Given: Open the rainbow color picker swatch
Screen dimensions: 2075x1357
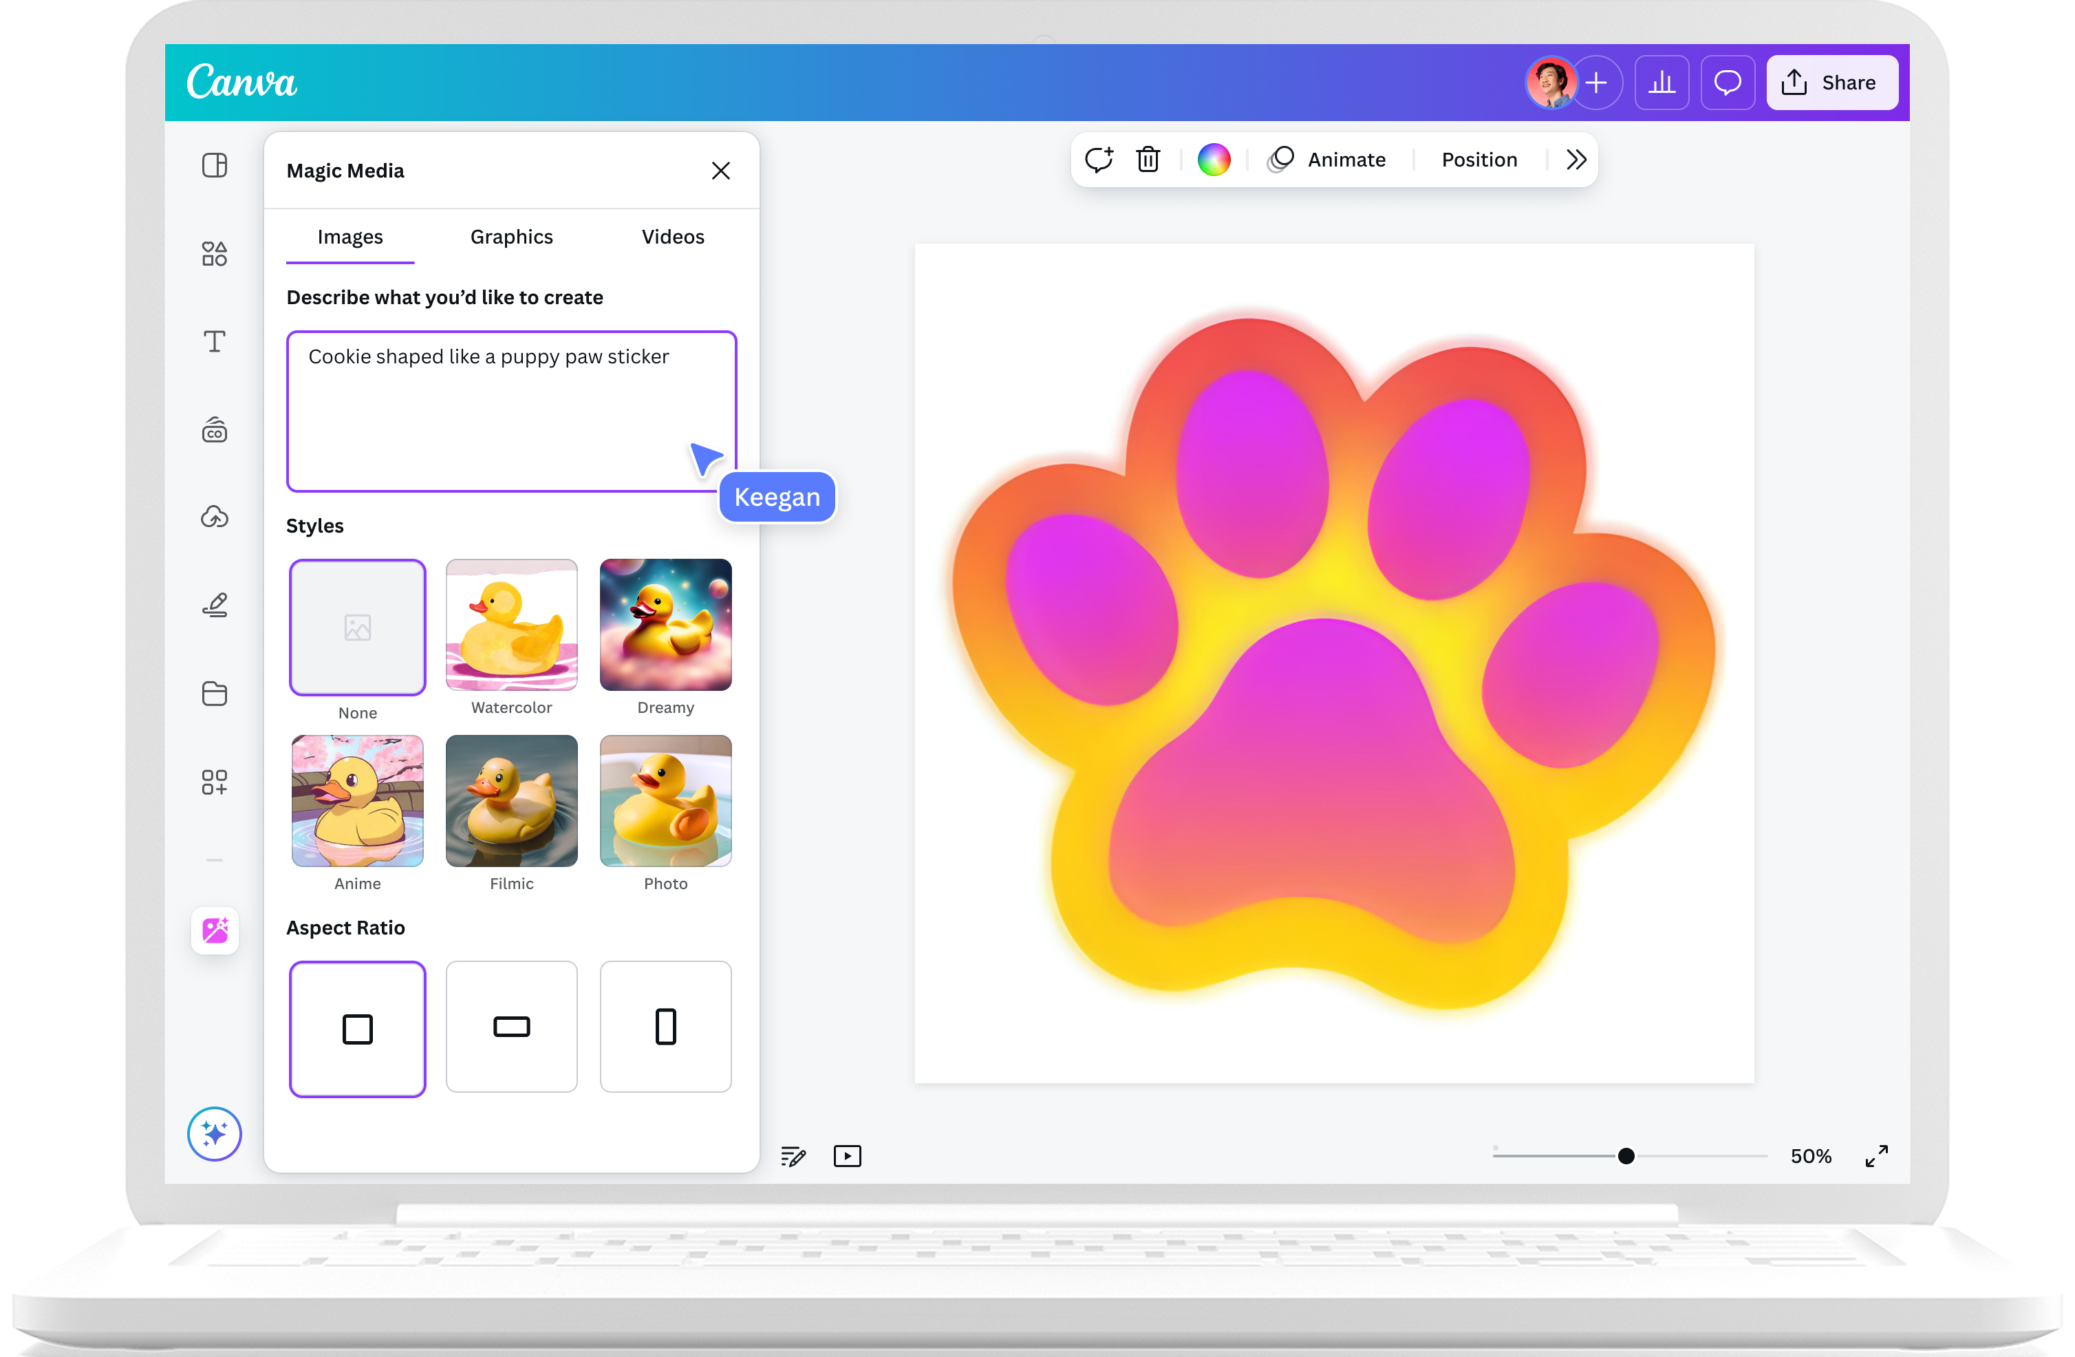Looking at the screenshot, I should pos(1214,160).
